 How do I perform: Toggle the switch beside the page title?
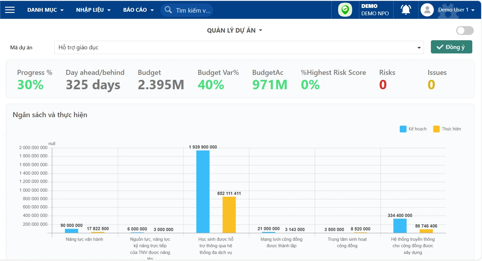[x=465, y=31]
